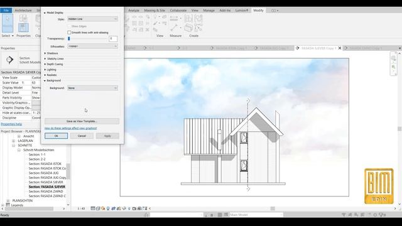Enable Smooth lines with anti-aliasing checkbox

pyautogui.click(x=69, y=33)
